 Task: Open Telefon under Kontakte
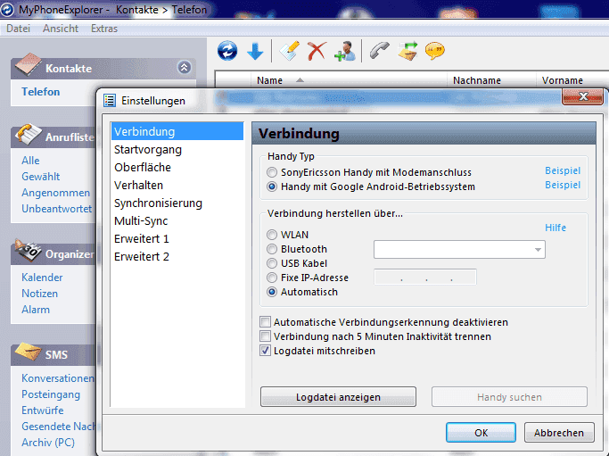coord(41,92)
